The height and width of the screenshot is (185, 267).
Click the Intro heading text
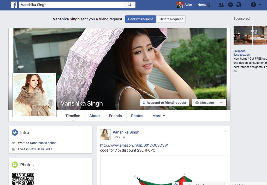25,132
